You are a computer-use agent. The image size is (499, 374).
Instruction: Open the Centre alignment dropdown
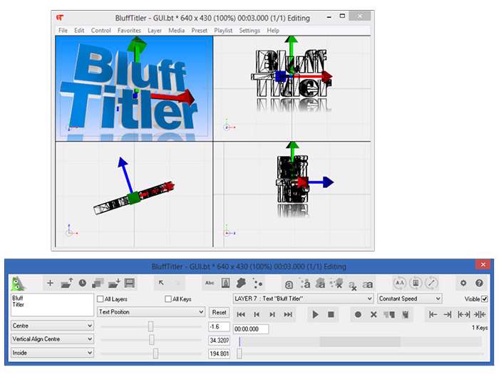tap(53, 326)
